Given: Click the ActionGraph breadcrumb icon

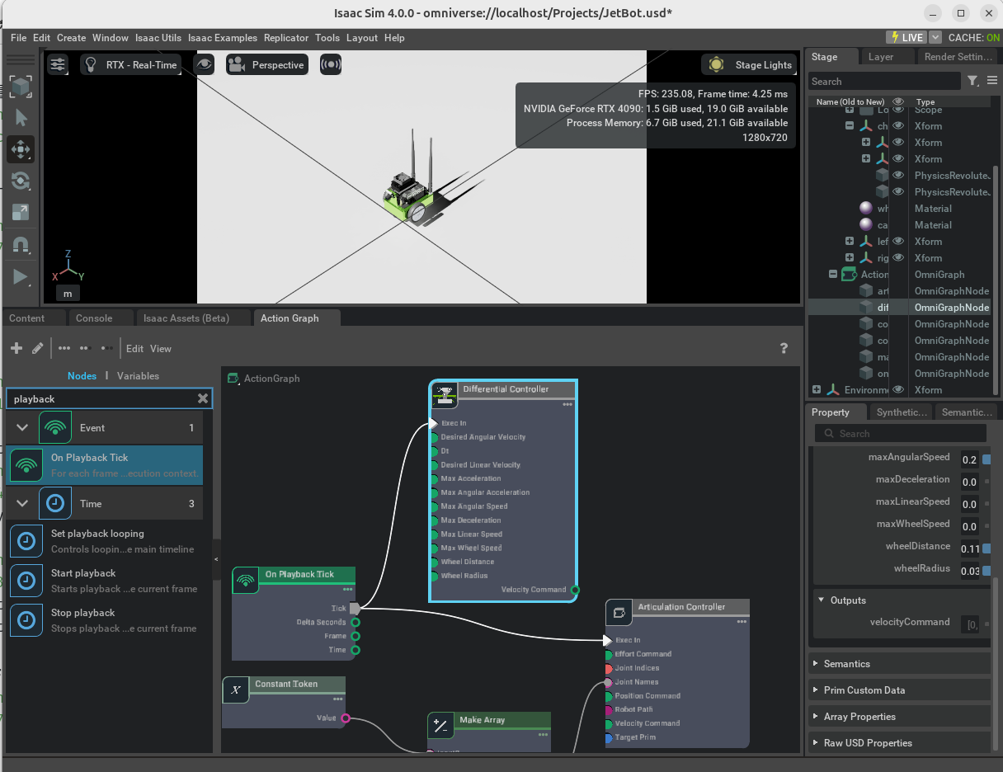Looking at the screenshot, I should point(233,378).
